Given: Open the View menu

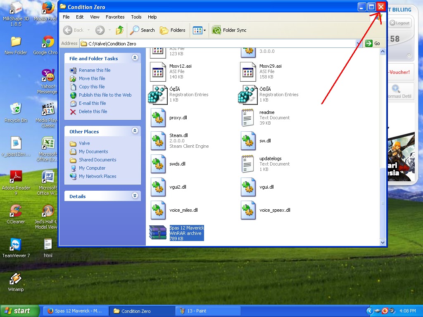Looking at the screenshot, I should point(95,17).
